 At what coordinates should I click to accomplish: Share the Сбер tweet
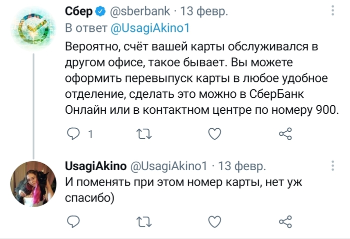click(285, 134)
